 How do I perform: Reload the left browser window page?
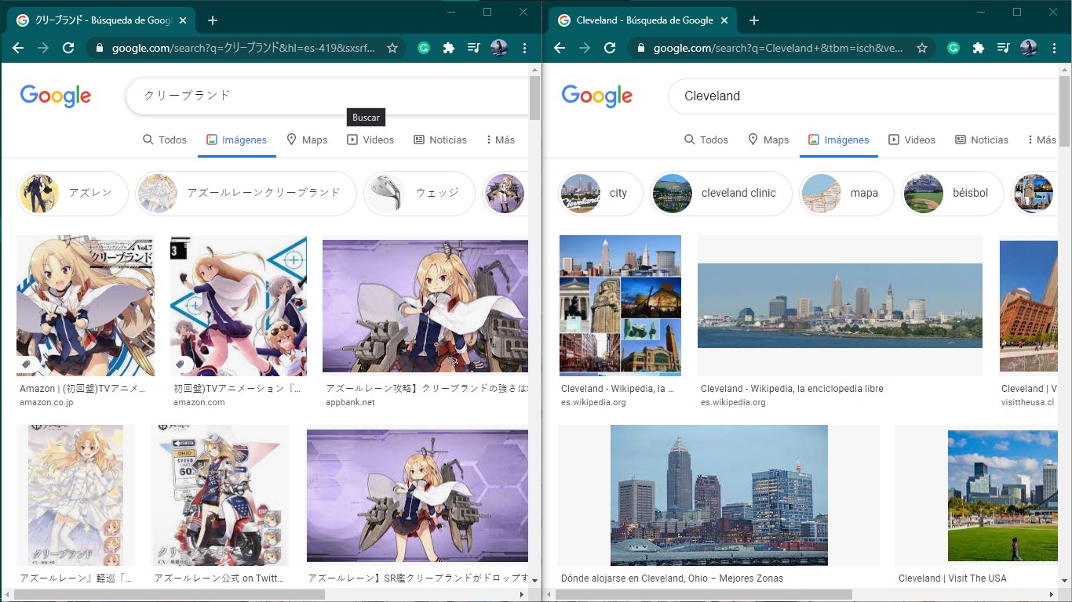point(68,48)
